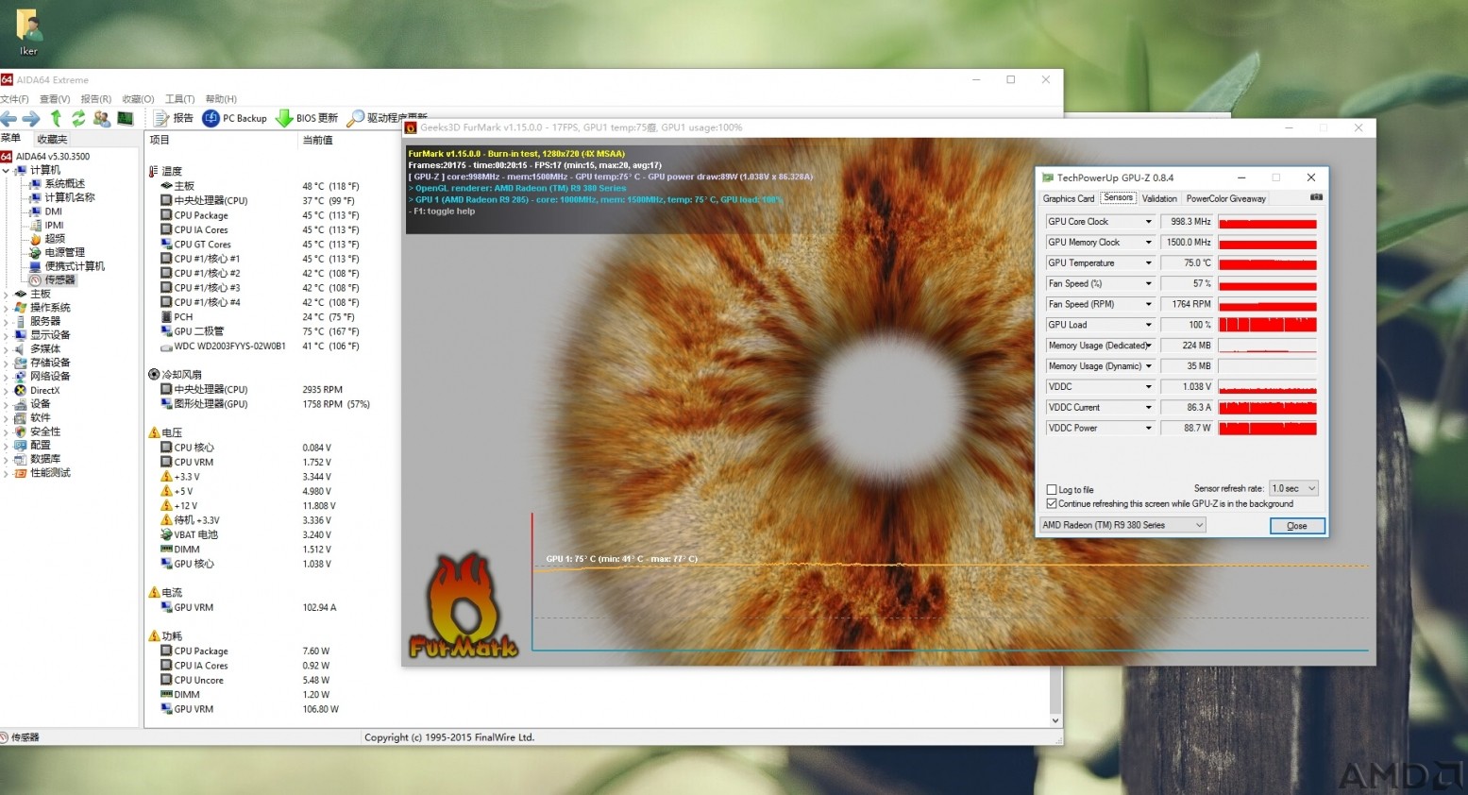Expand the 显示设备 tree node
Image resolution: width=1468 pixels, height=795 pixels.
[x=6, y=335]
